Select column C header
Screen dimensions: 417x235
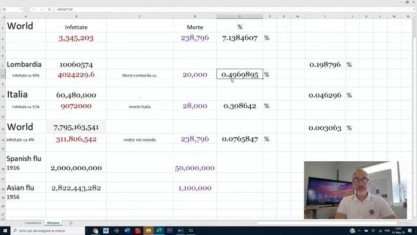[x=139, y=16]
